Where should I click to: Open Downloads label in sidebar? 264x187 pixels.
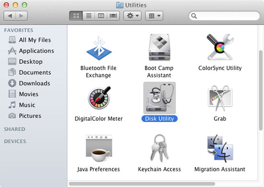click(x=35, y=83)
